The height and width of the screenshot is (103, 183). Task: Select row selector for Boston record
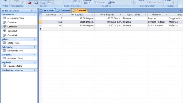(40, 18)
